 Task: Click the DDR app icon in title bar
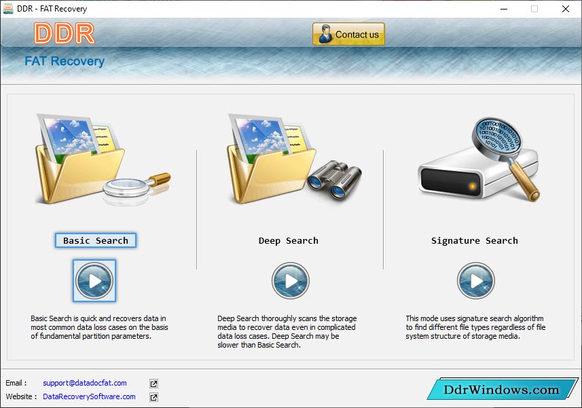[8, 9]
